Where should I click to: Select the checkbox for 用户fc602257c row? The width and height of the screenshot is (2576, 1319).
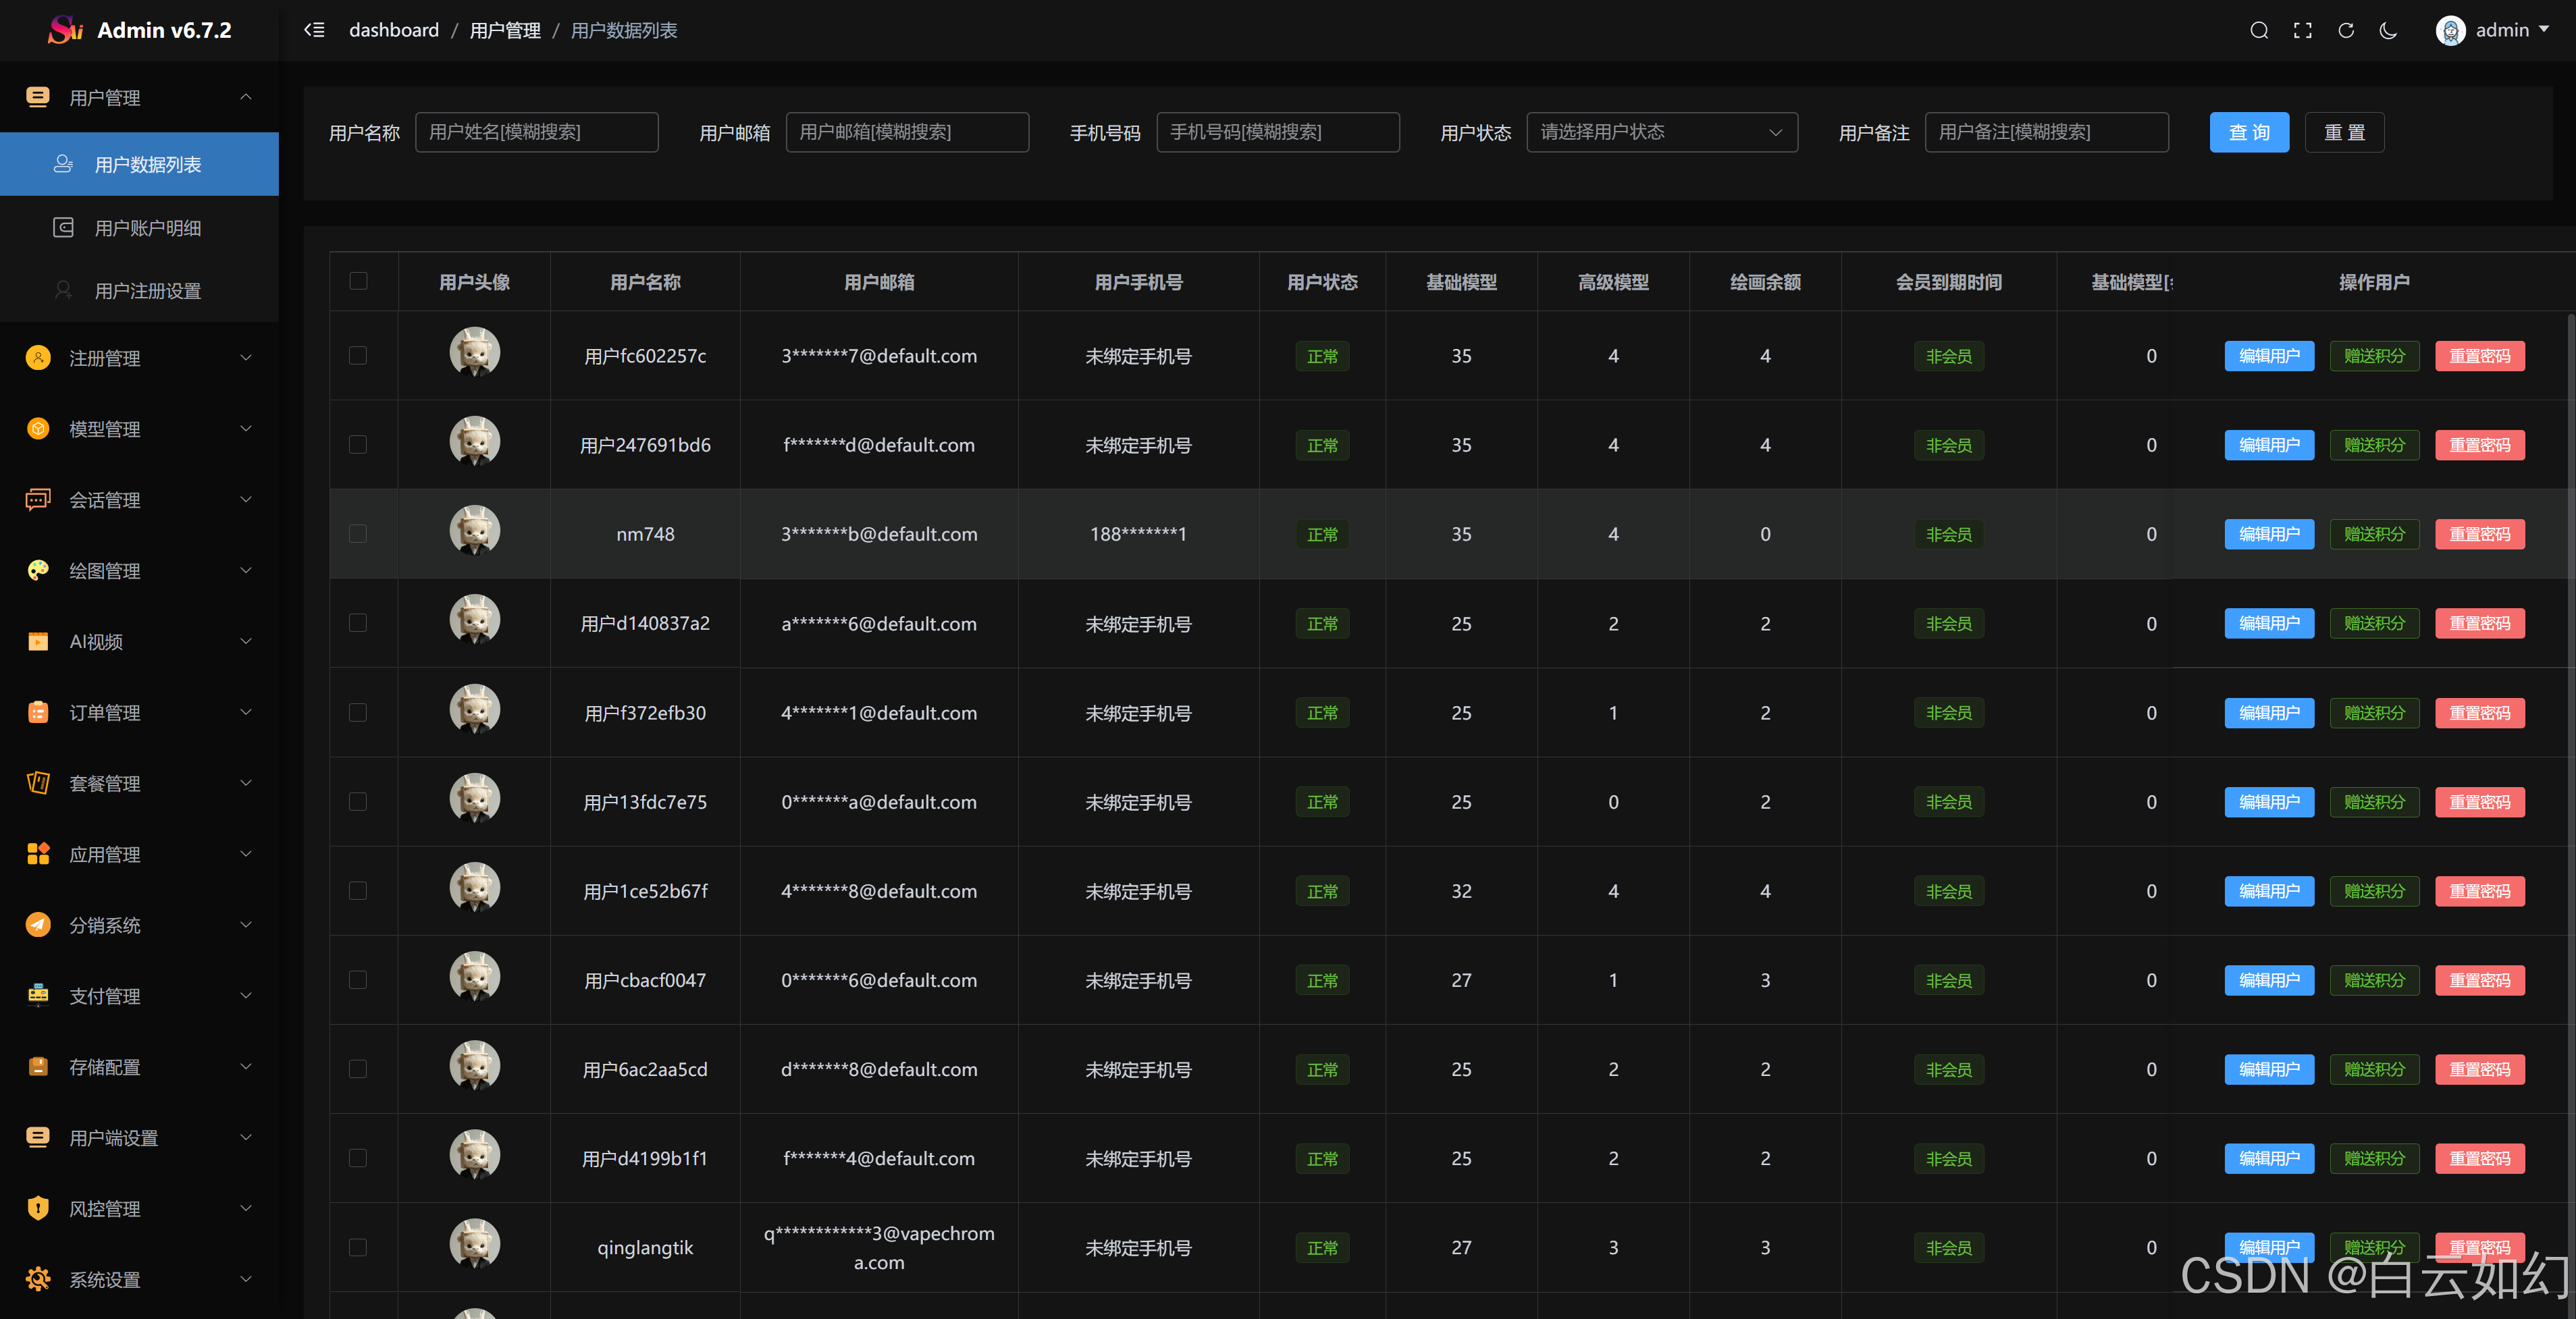pos(358,356)
